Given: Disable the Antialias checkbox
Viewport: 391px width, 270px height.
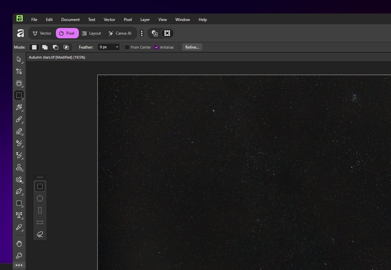Looking at the screenshot, I should [156, 47].
